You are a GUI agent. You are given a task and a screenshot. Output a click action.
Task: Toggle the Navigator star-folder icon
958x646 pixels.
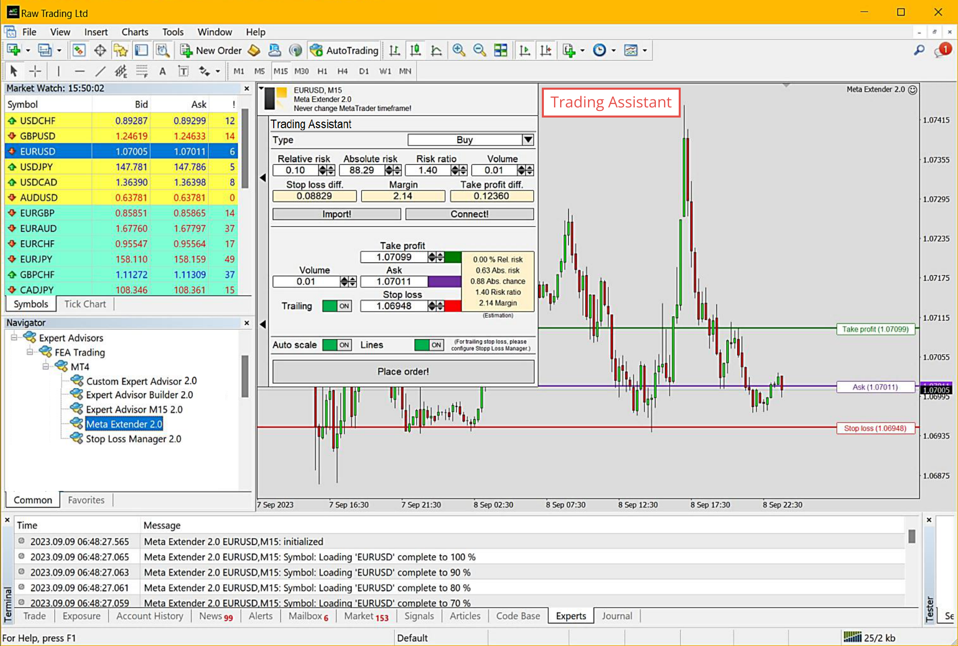tap(121, 50)
